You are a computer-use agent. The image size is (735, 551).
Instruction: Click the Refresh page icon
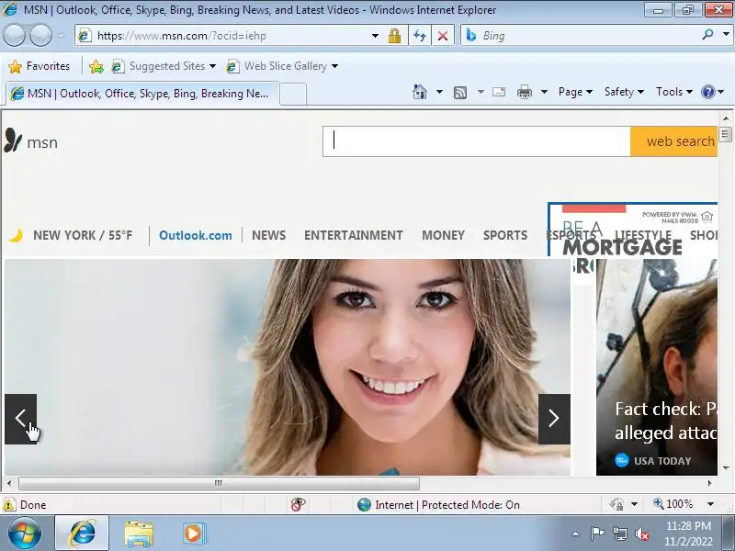pyautogui.click(x=420, y=36)
